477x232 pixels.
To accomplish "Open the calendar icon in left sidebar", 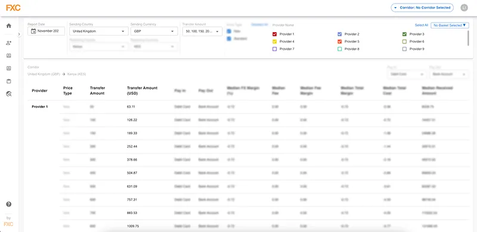I will click(x=9, y=81).
